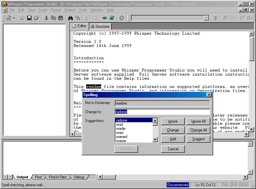The height and width of the screenshot is (189, 256).
Task: Open the toolbar combo box dropdown
Action: tap(207, 18)
